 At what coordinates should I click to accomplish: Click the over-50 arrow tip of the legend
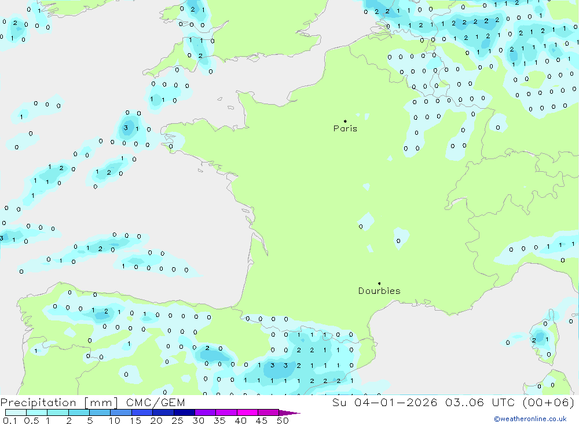click(289, 412)
